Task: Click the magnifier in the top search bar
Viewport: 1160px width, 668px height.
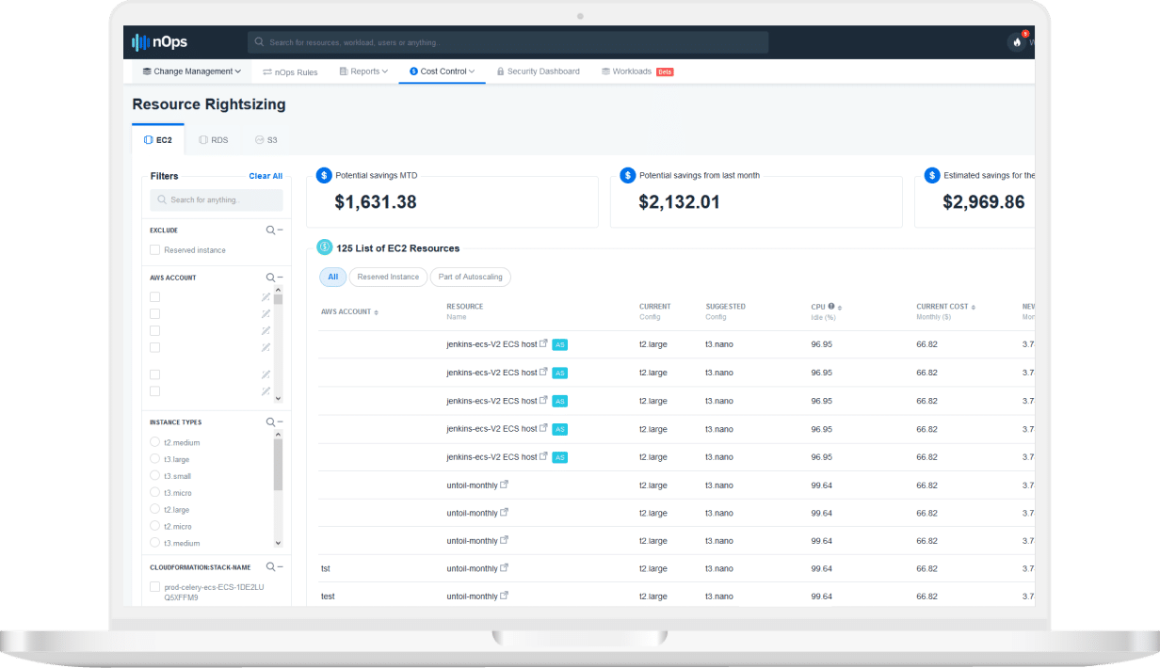Action: 259,42
